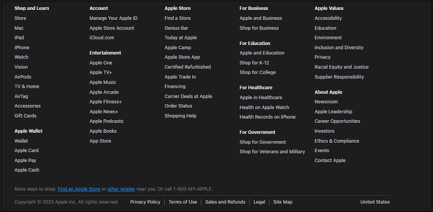
Task: Select Health on Apple Watch link
Action: click(264, 108)
